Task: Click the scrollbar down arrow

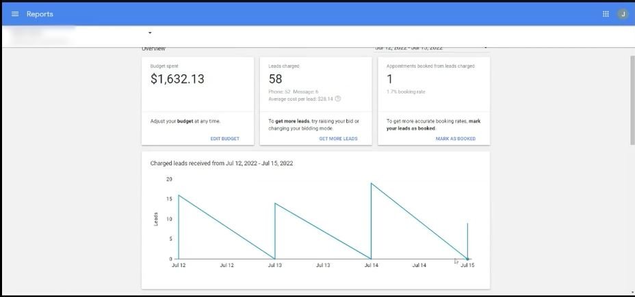Action: [x=632, y=292]
